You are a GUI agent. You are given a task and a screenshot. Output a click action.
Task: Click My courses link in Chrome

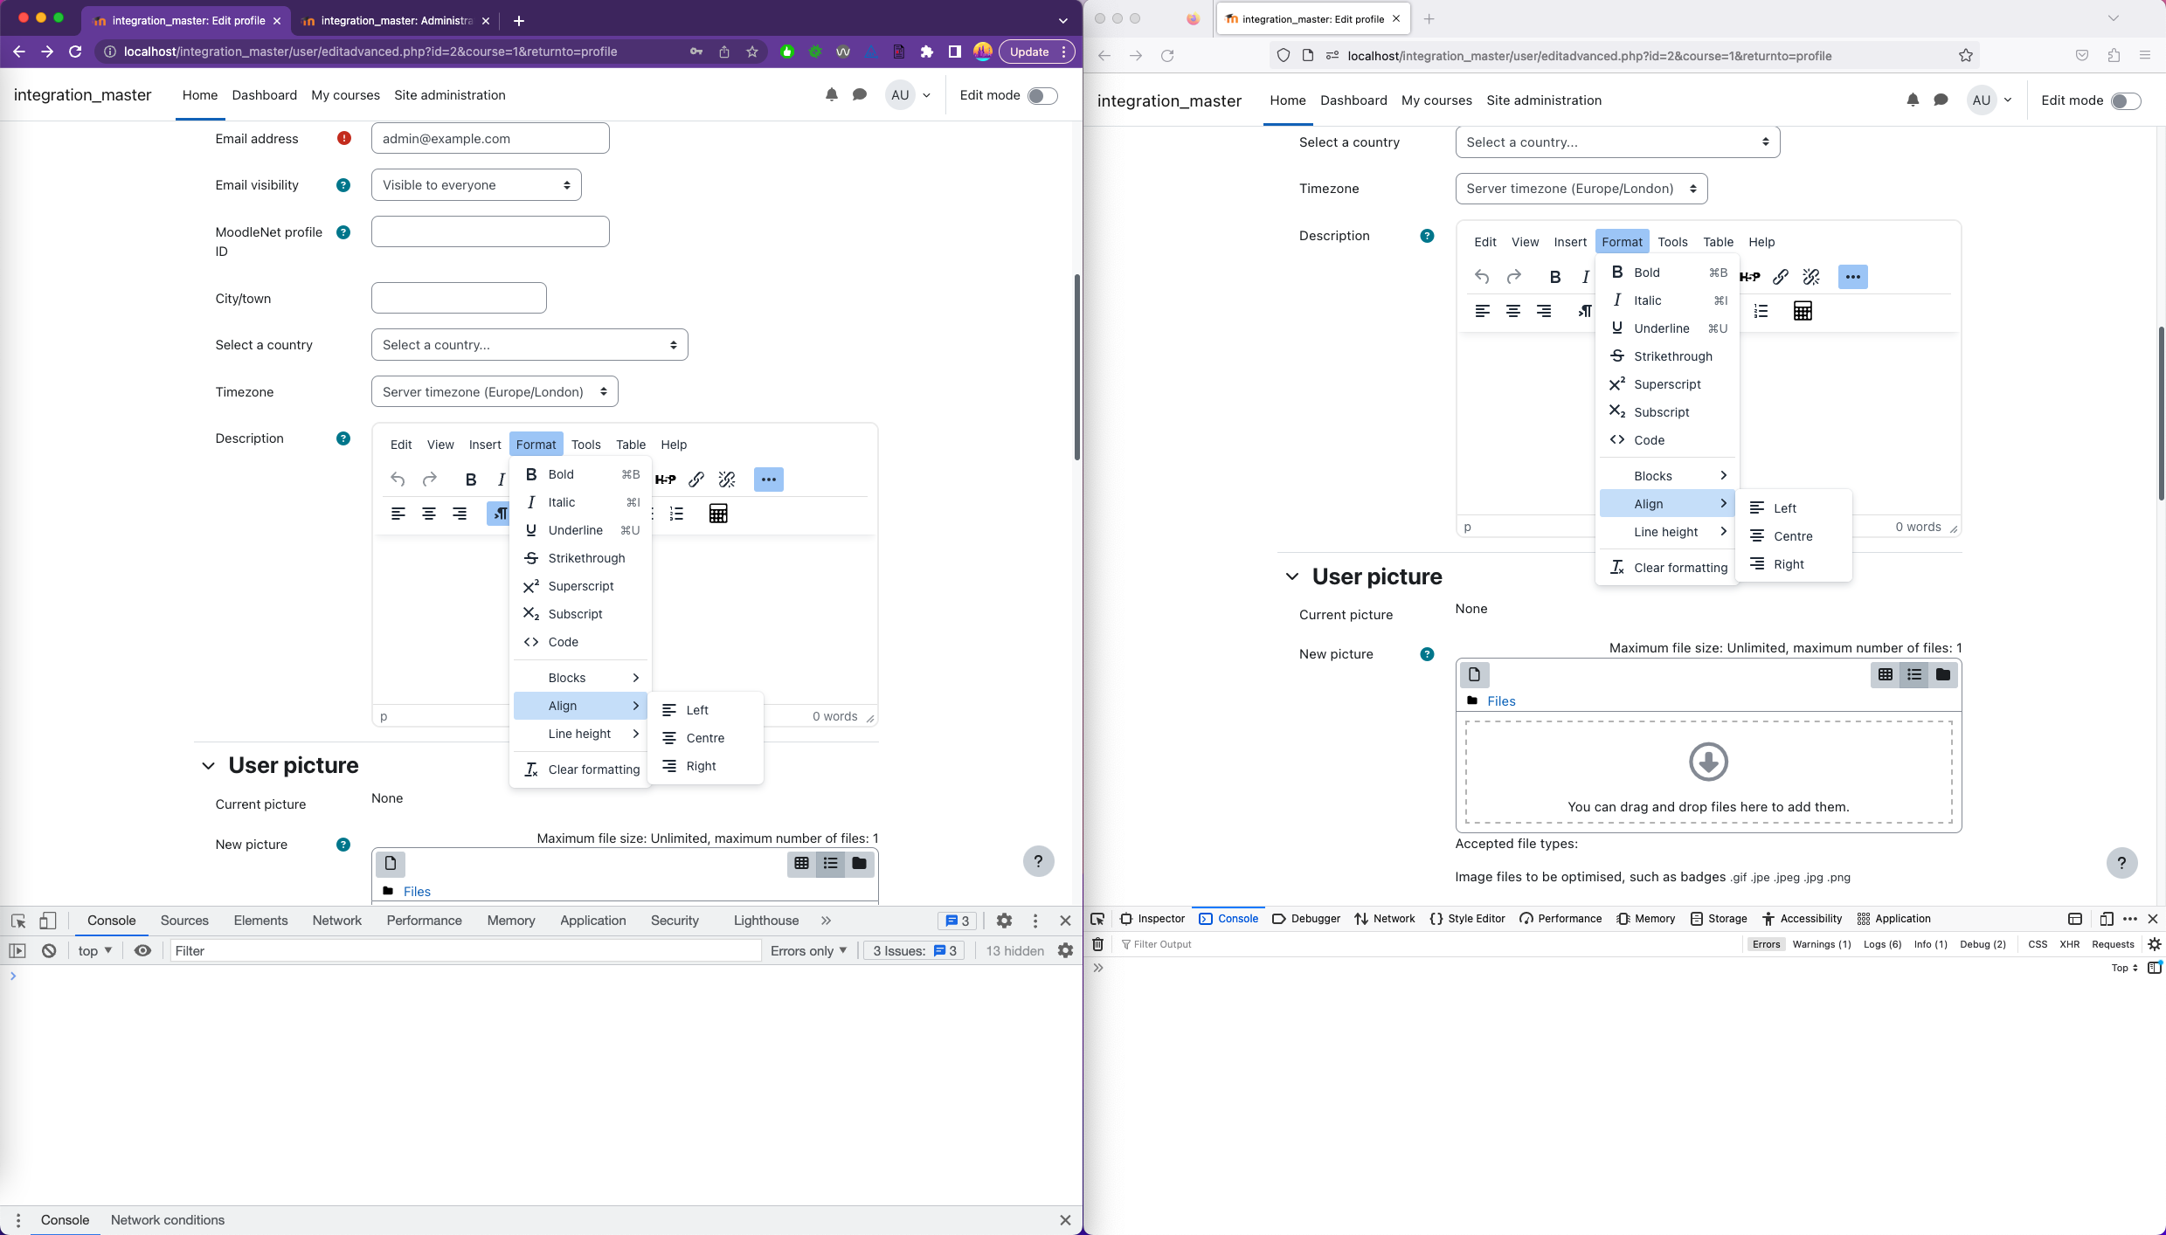click(345, 95)
